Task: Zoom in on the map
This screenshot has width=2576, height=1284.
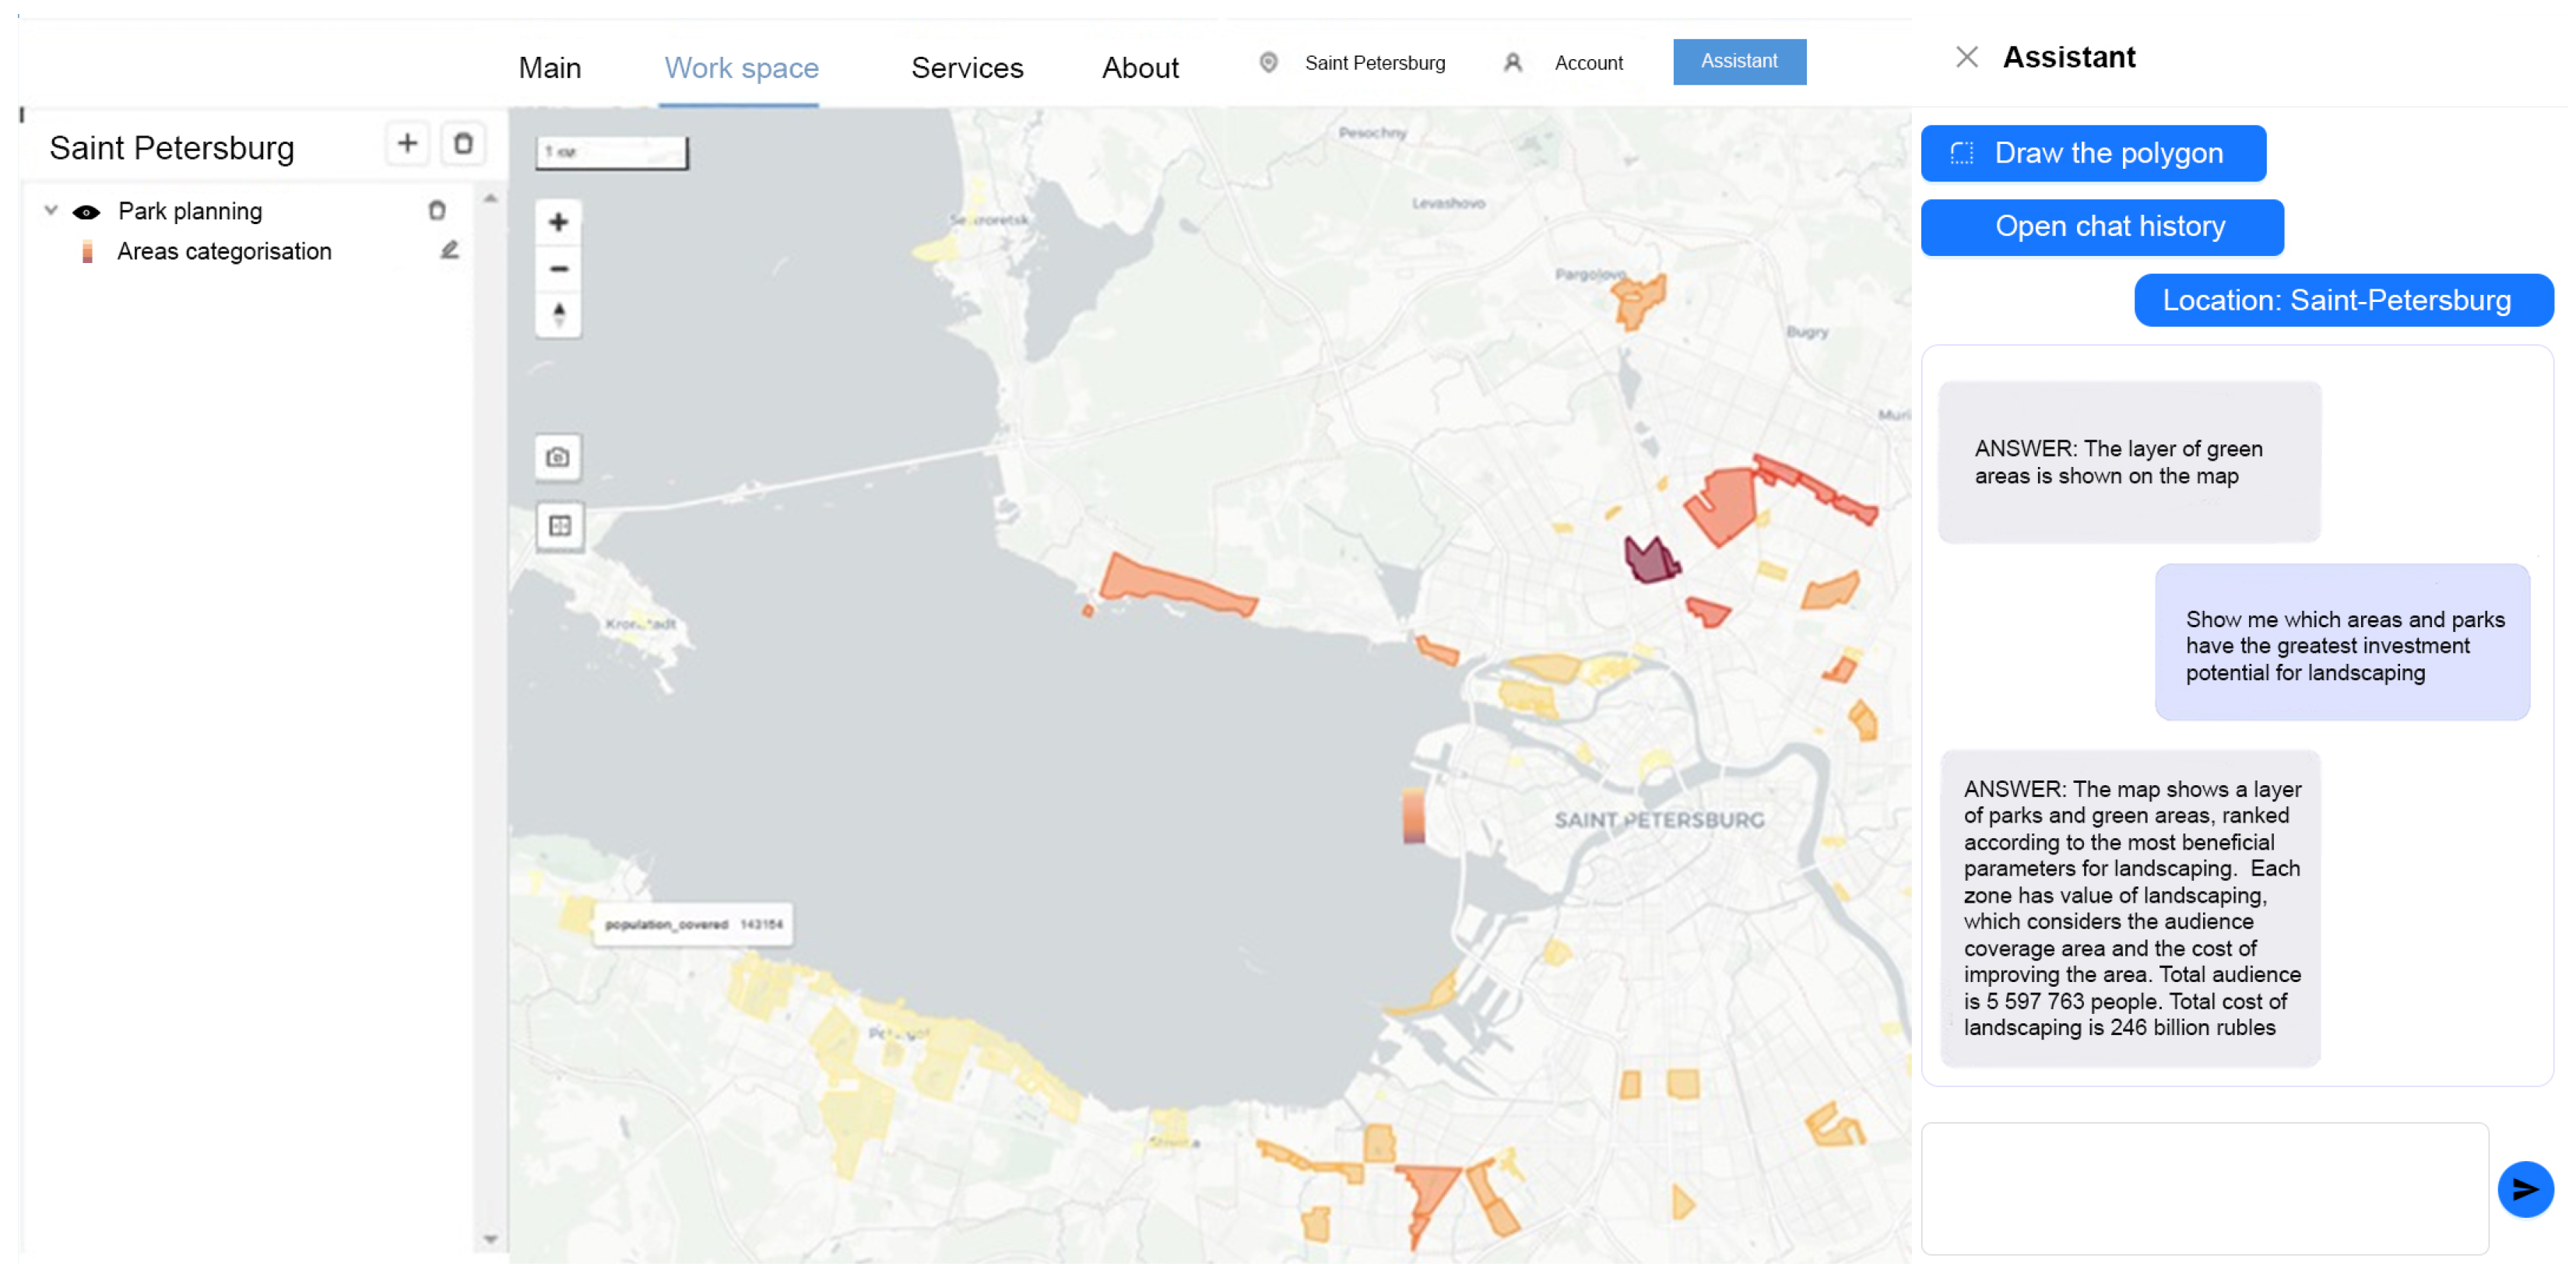Action: 559,222
